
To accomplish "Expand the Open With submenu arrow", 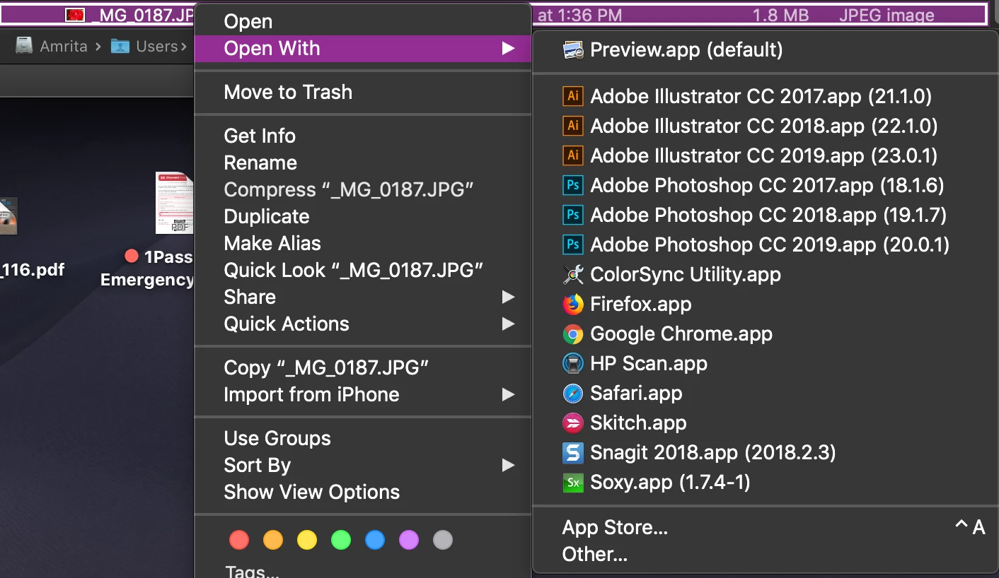I will 508,49.
